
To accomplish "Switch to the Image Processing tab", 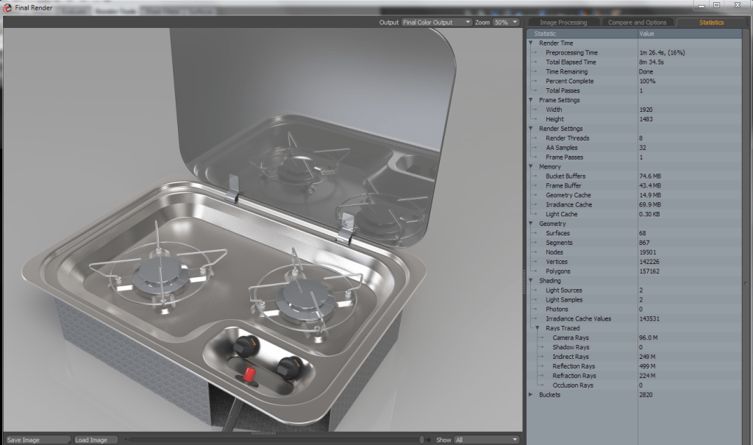I will click(x=565, y=22).
